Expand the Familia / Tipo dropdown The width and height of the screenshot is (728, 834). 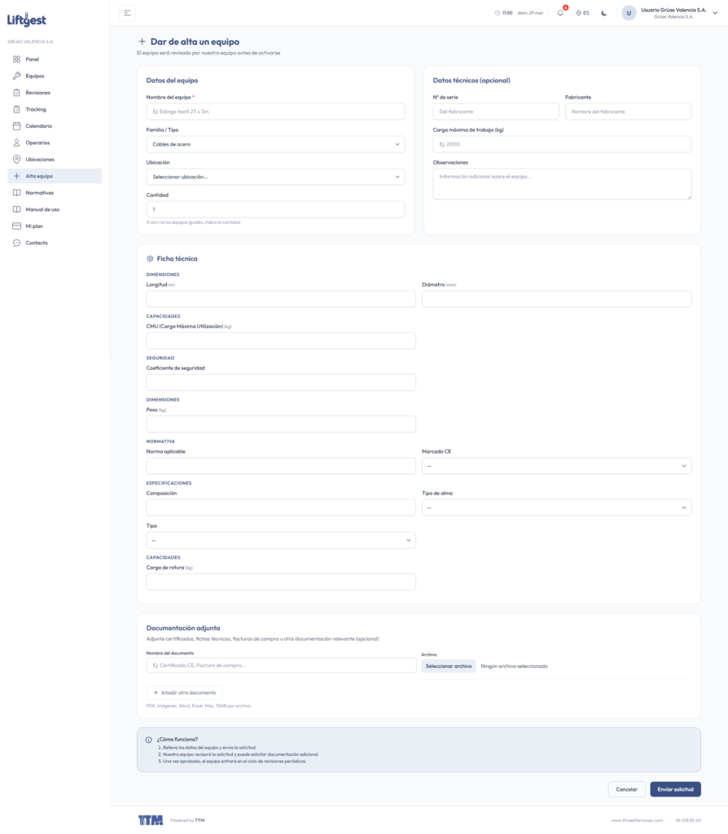click(x=275, y=144)
